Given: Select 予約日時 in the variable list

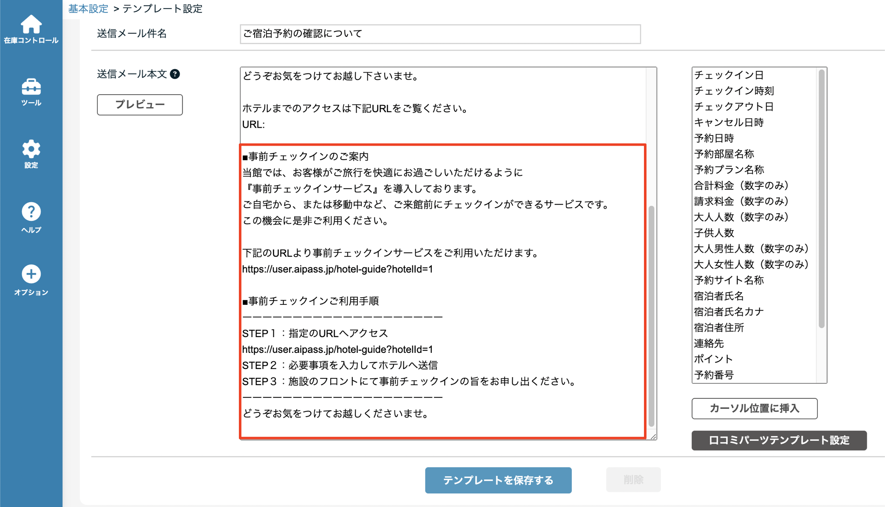Looking at the screenshot, I should pyautogui.click(x=755, y=138).
